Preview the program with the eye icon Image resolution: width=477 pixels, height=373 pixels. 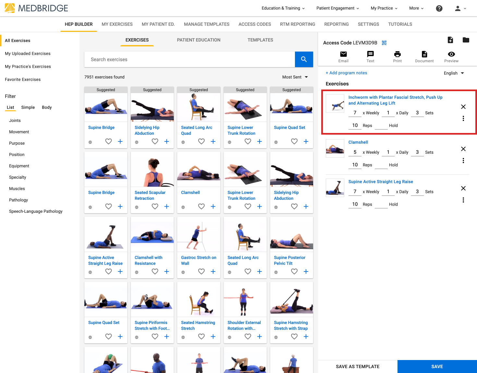[451, 57]
